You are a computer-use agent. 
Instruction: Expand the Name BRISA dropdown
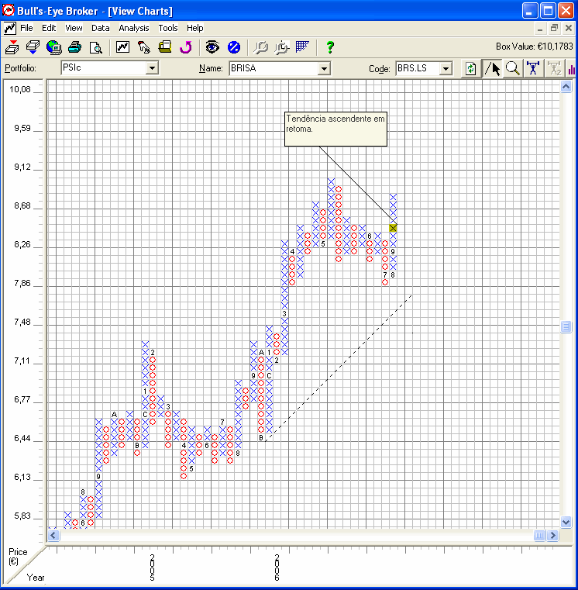[324, 69]
